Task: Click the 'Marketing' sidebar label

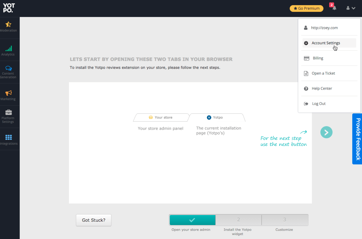Action: click(8, 99)
